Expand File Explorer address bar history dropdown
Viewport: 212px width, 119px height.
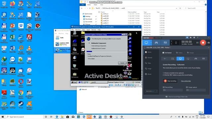click(x=177, y=8)
